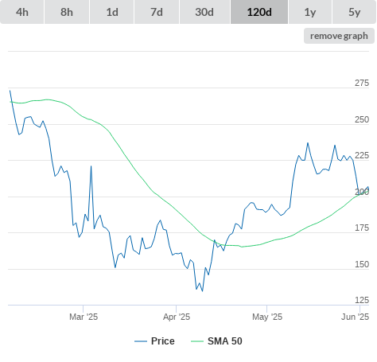The image size is (377, 362).
Task: Toggle the Price series in legend
Action: [x=162, y=341]
